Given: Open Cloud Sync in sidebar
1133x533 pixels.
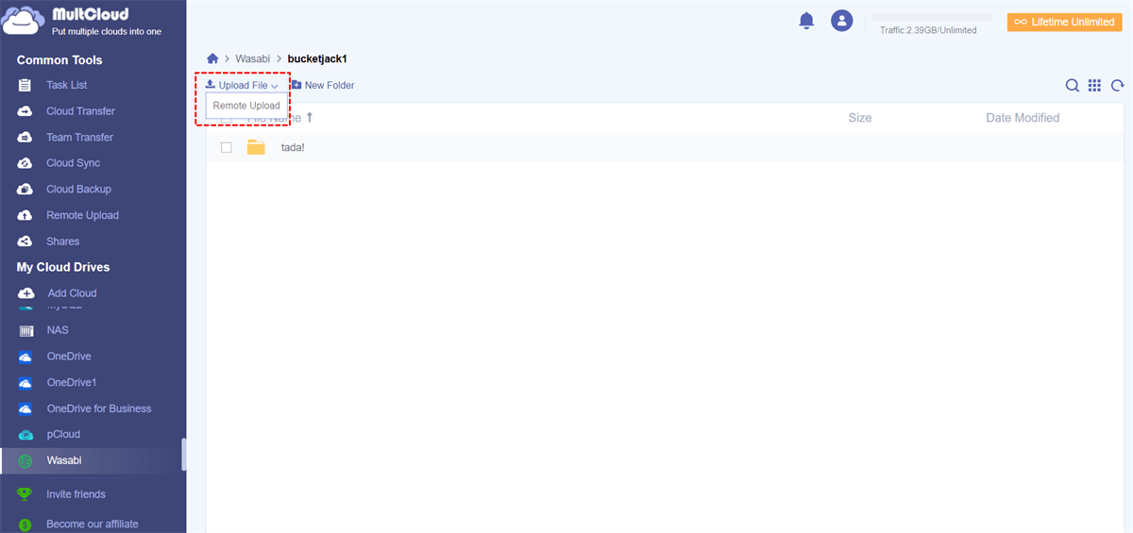Looking at the screenshot, I should [x=73, y=163].
